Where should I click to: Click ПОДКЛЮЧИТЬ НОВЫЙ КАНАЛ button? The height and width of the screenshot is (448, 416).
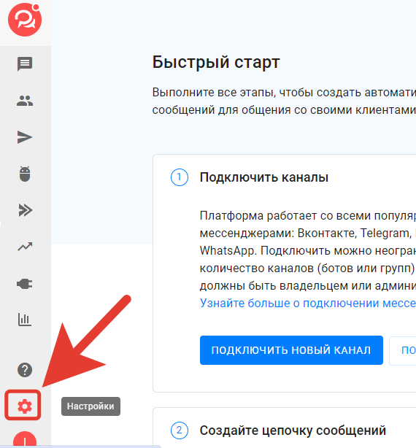[291, 350]
